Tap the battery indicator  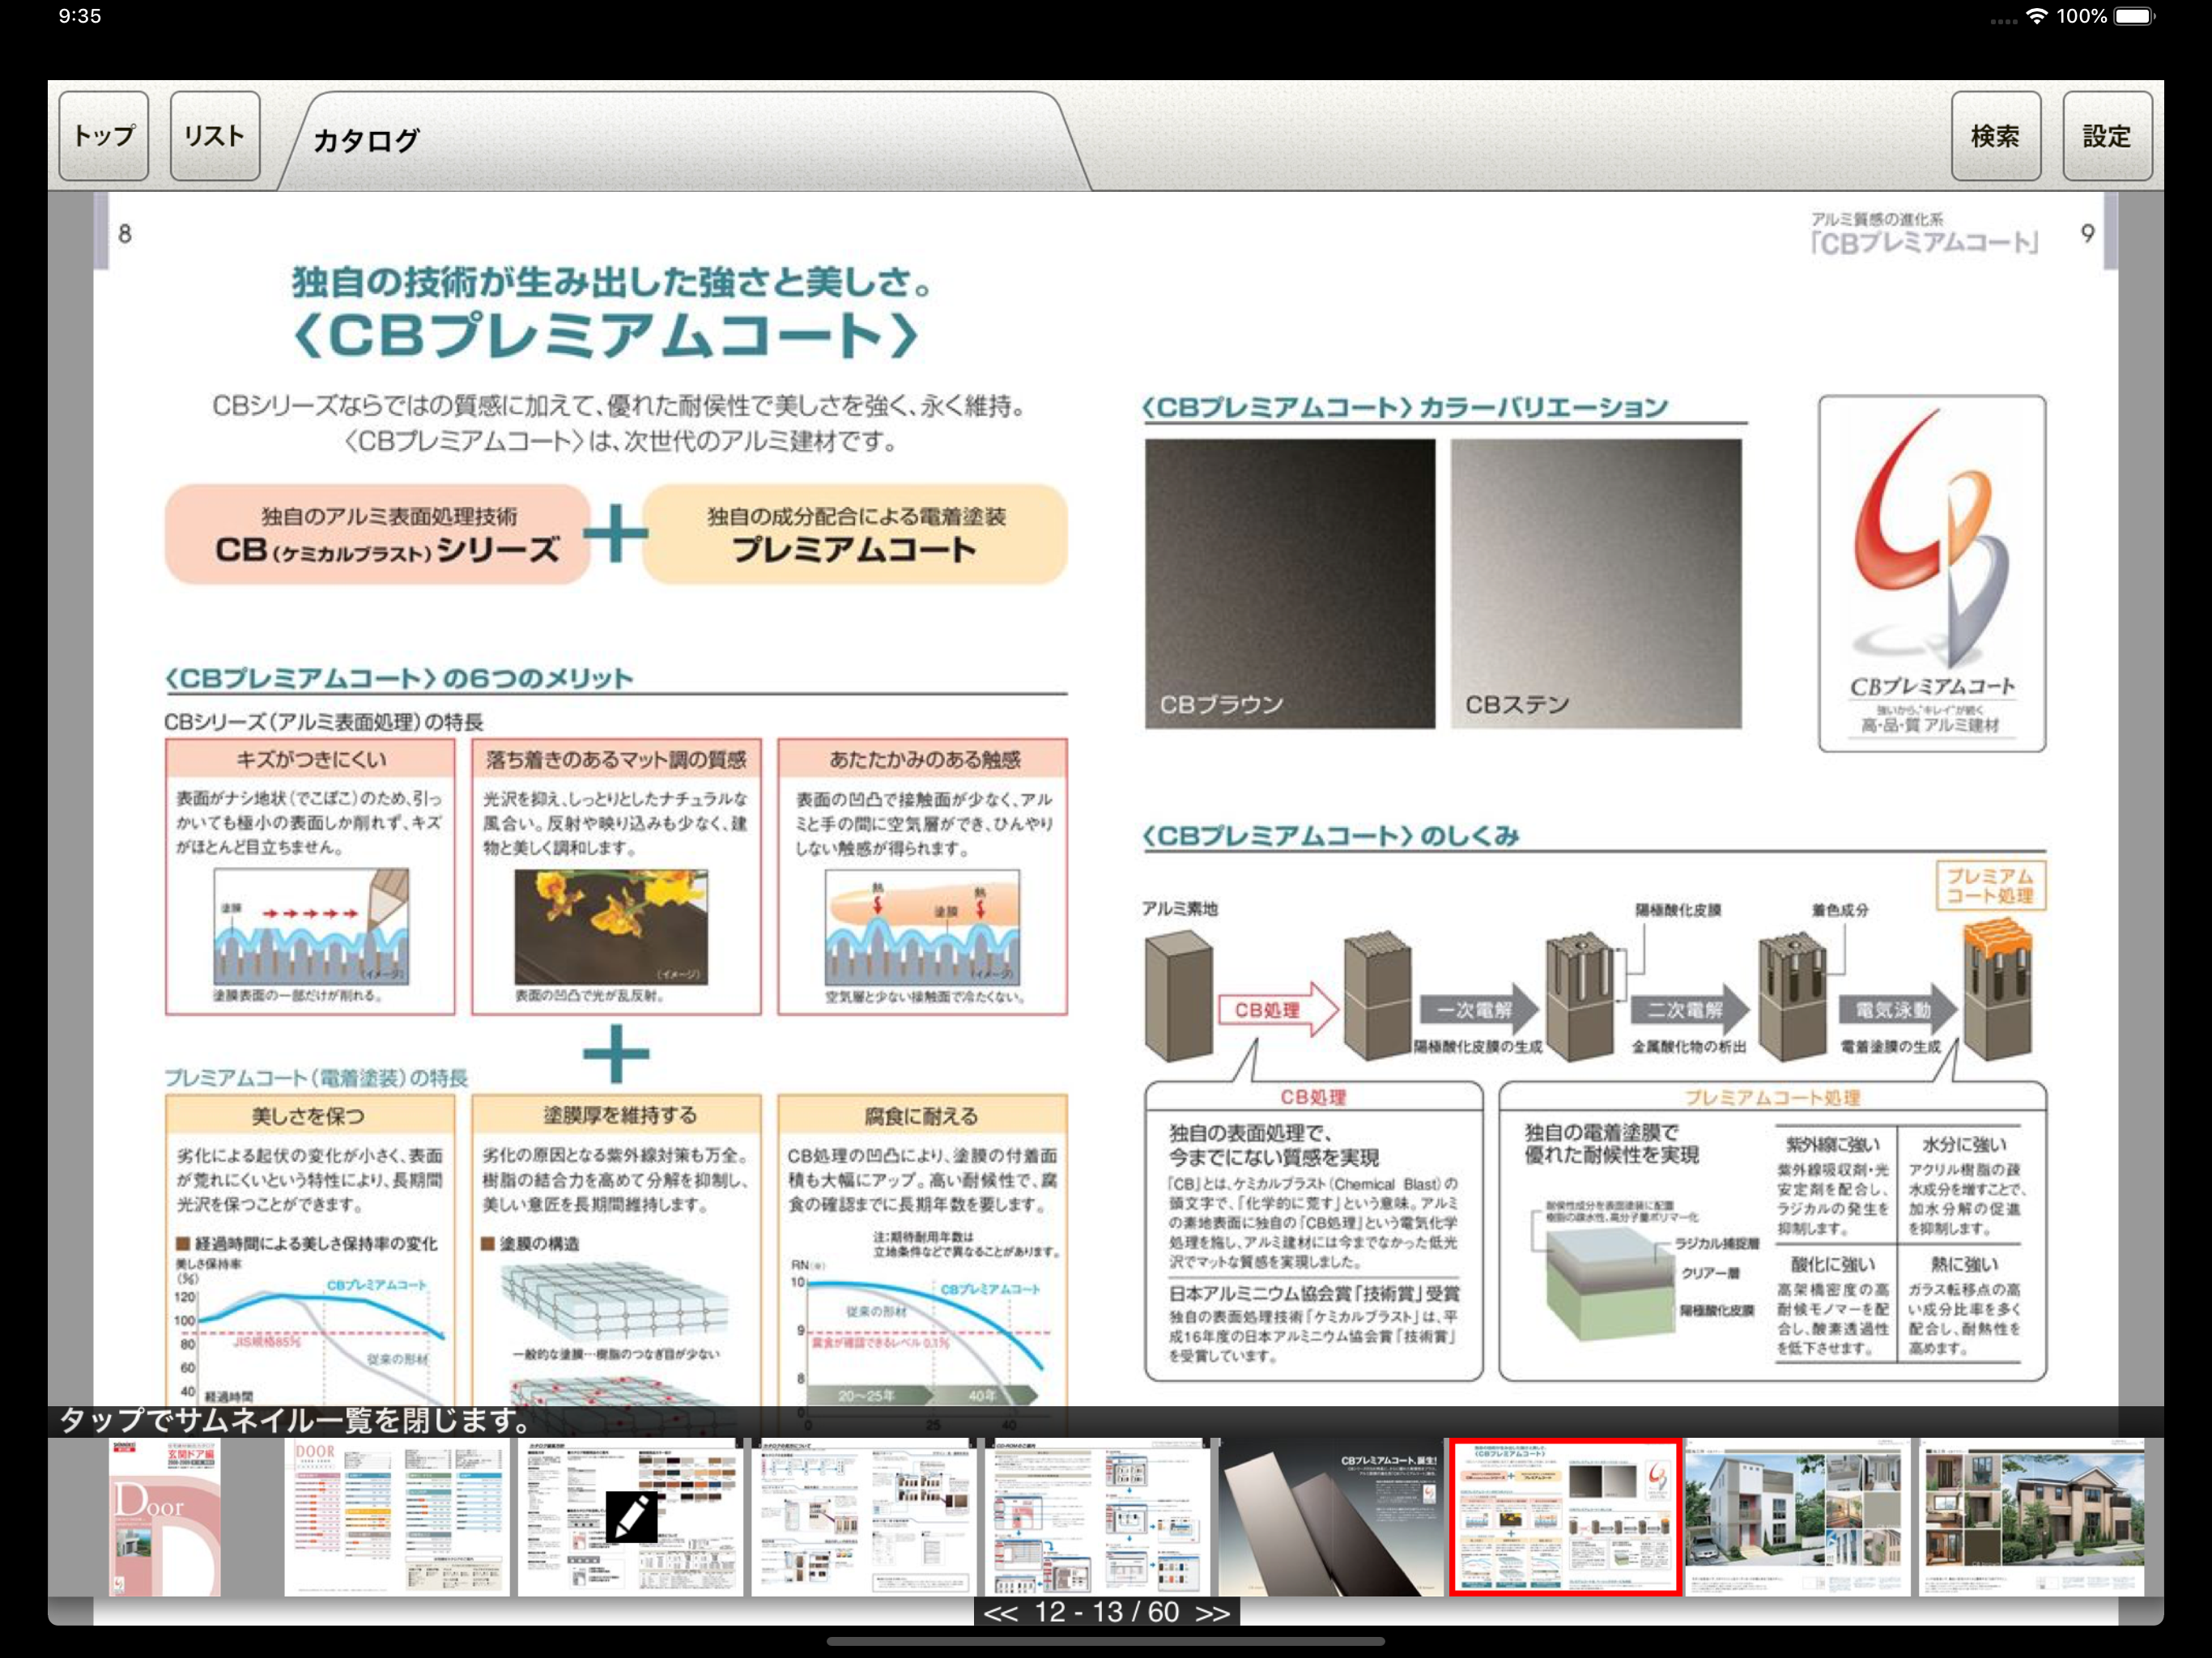2134,16
